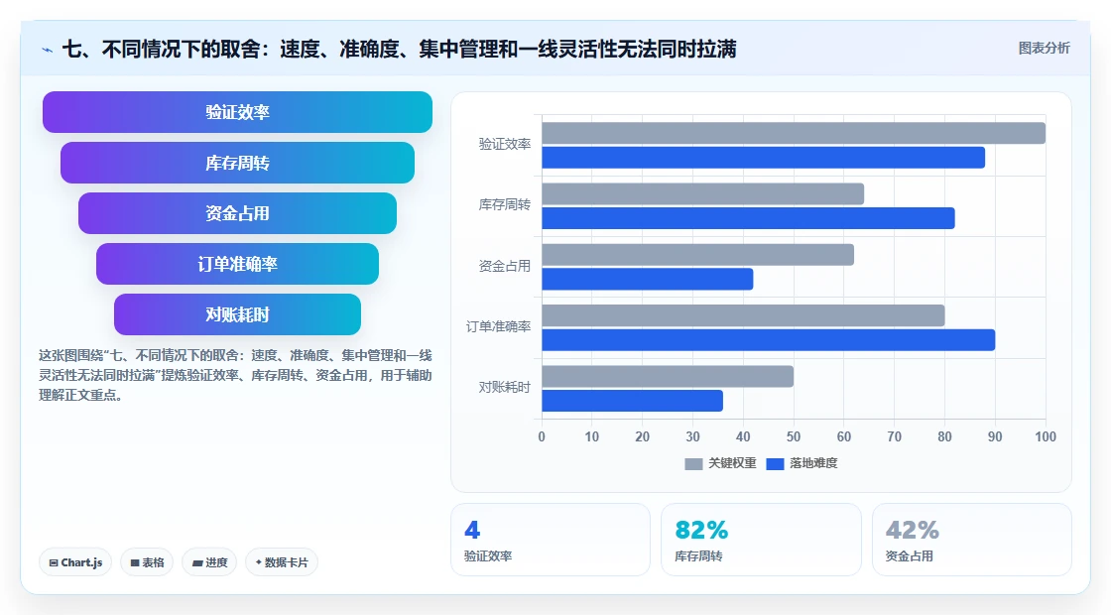
Task: Click the 订单准确率 y-axis label
Action: coord(498,326)
